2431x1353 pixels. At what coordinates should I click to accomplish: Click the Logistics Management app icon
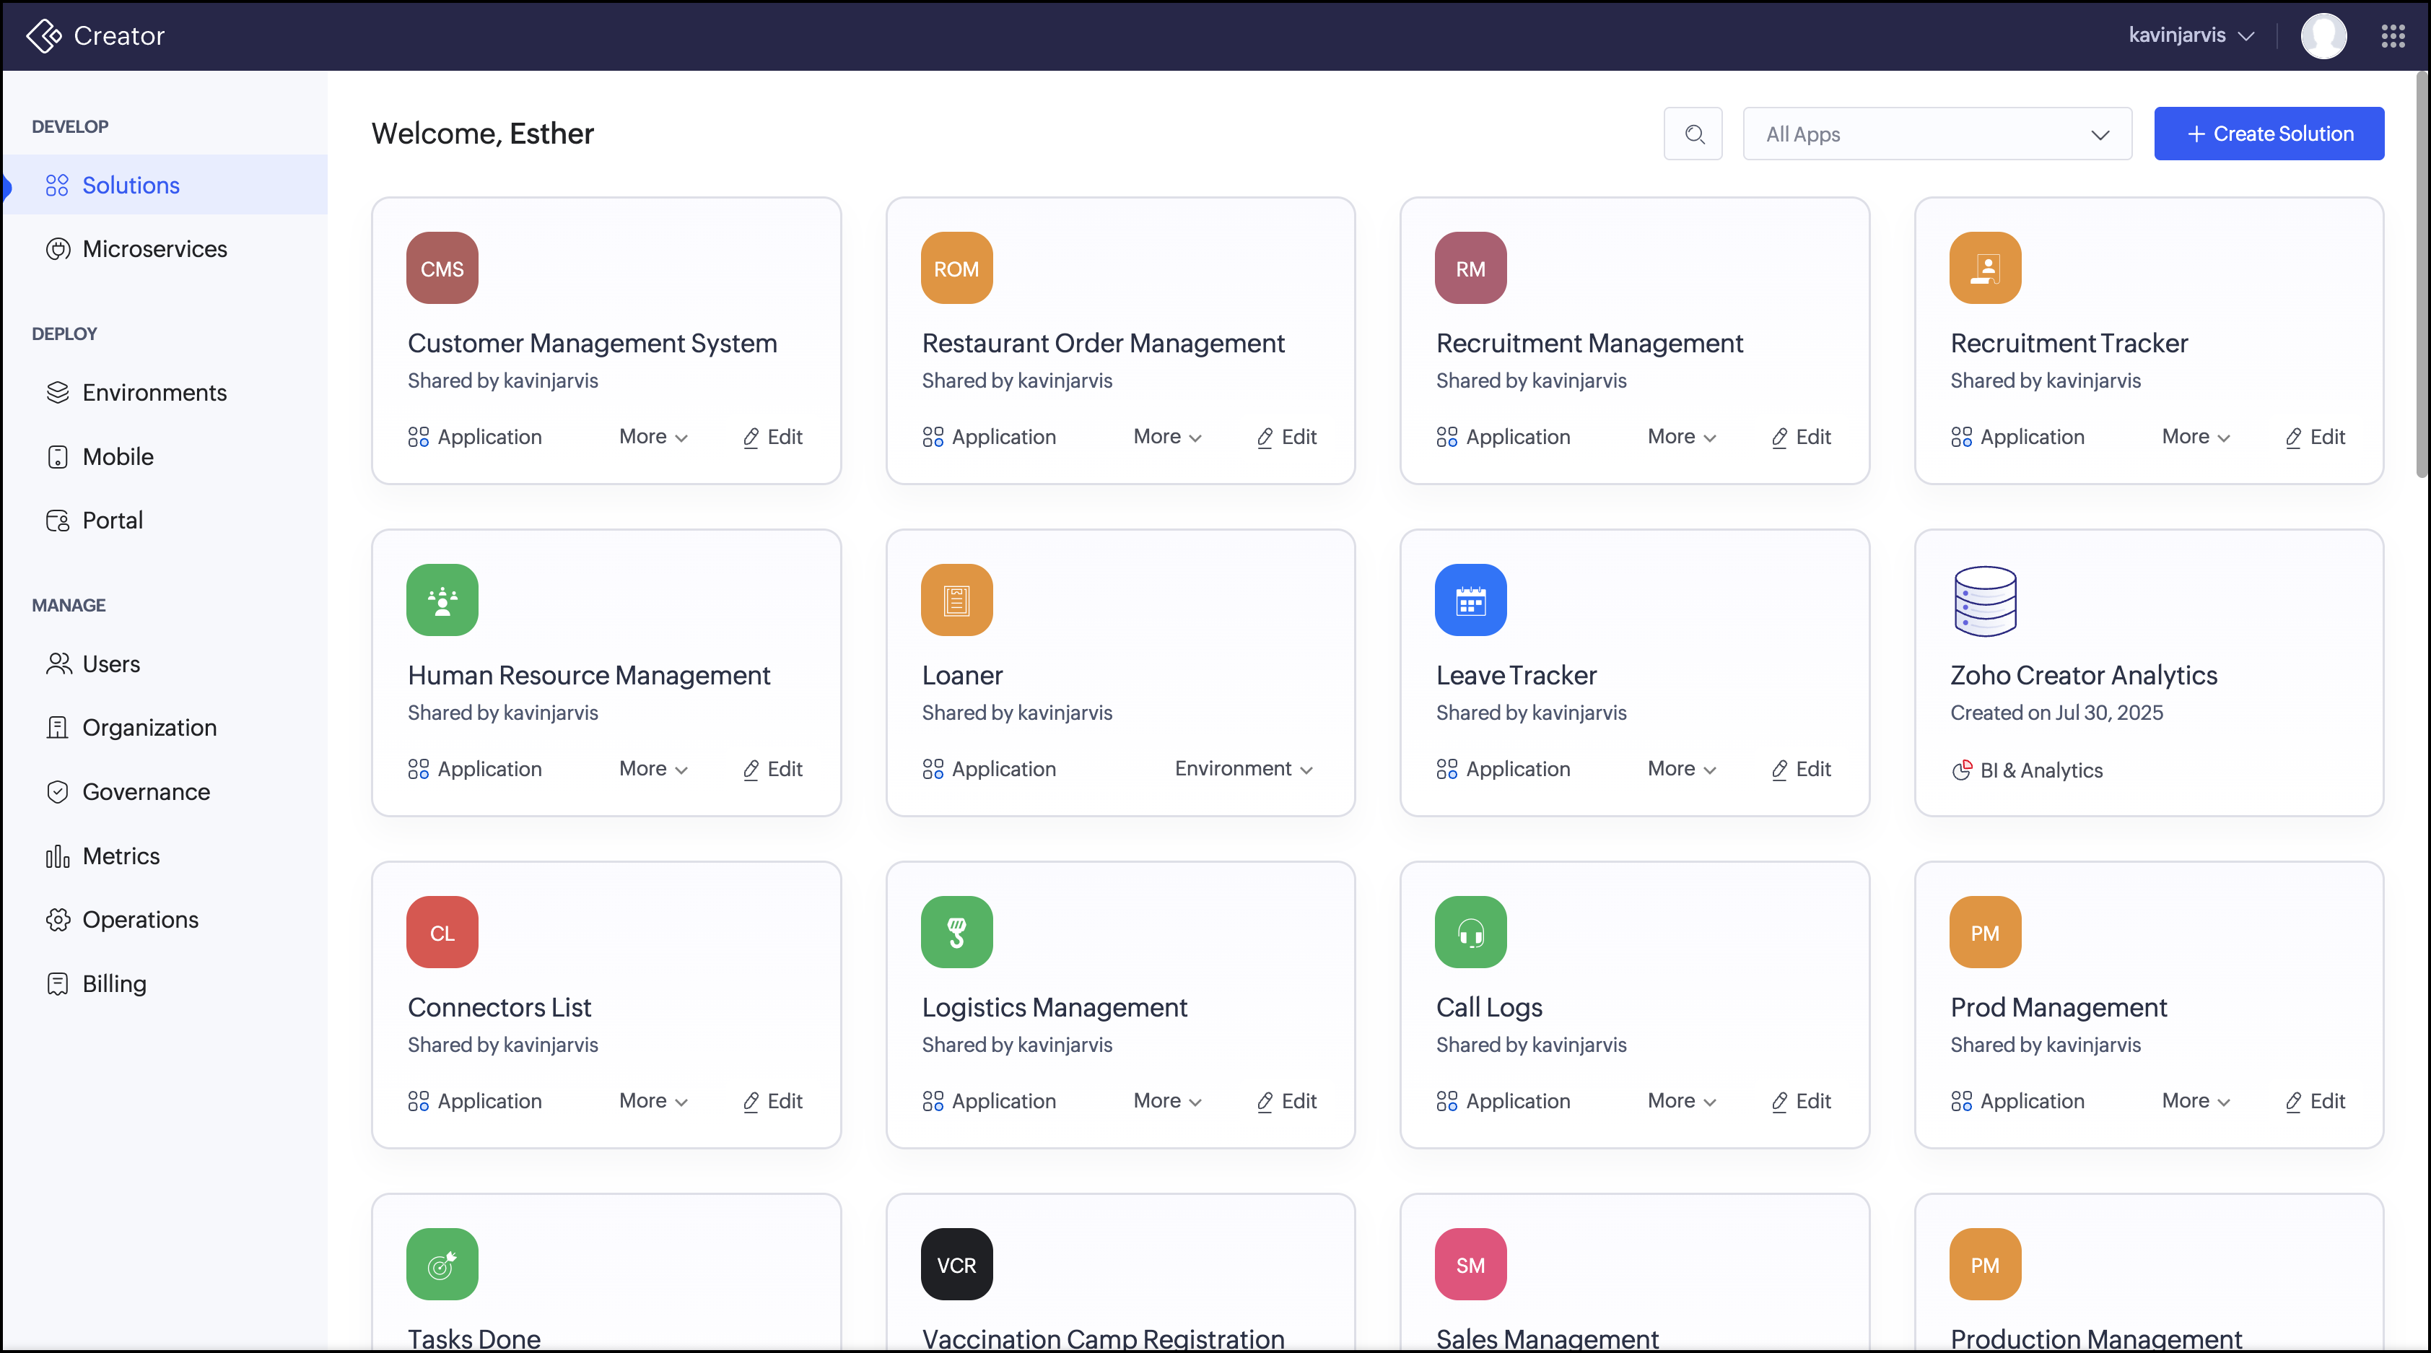coord(956,933)
